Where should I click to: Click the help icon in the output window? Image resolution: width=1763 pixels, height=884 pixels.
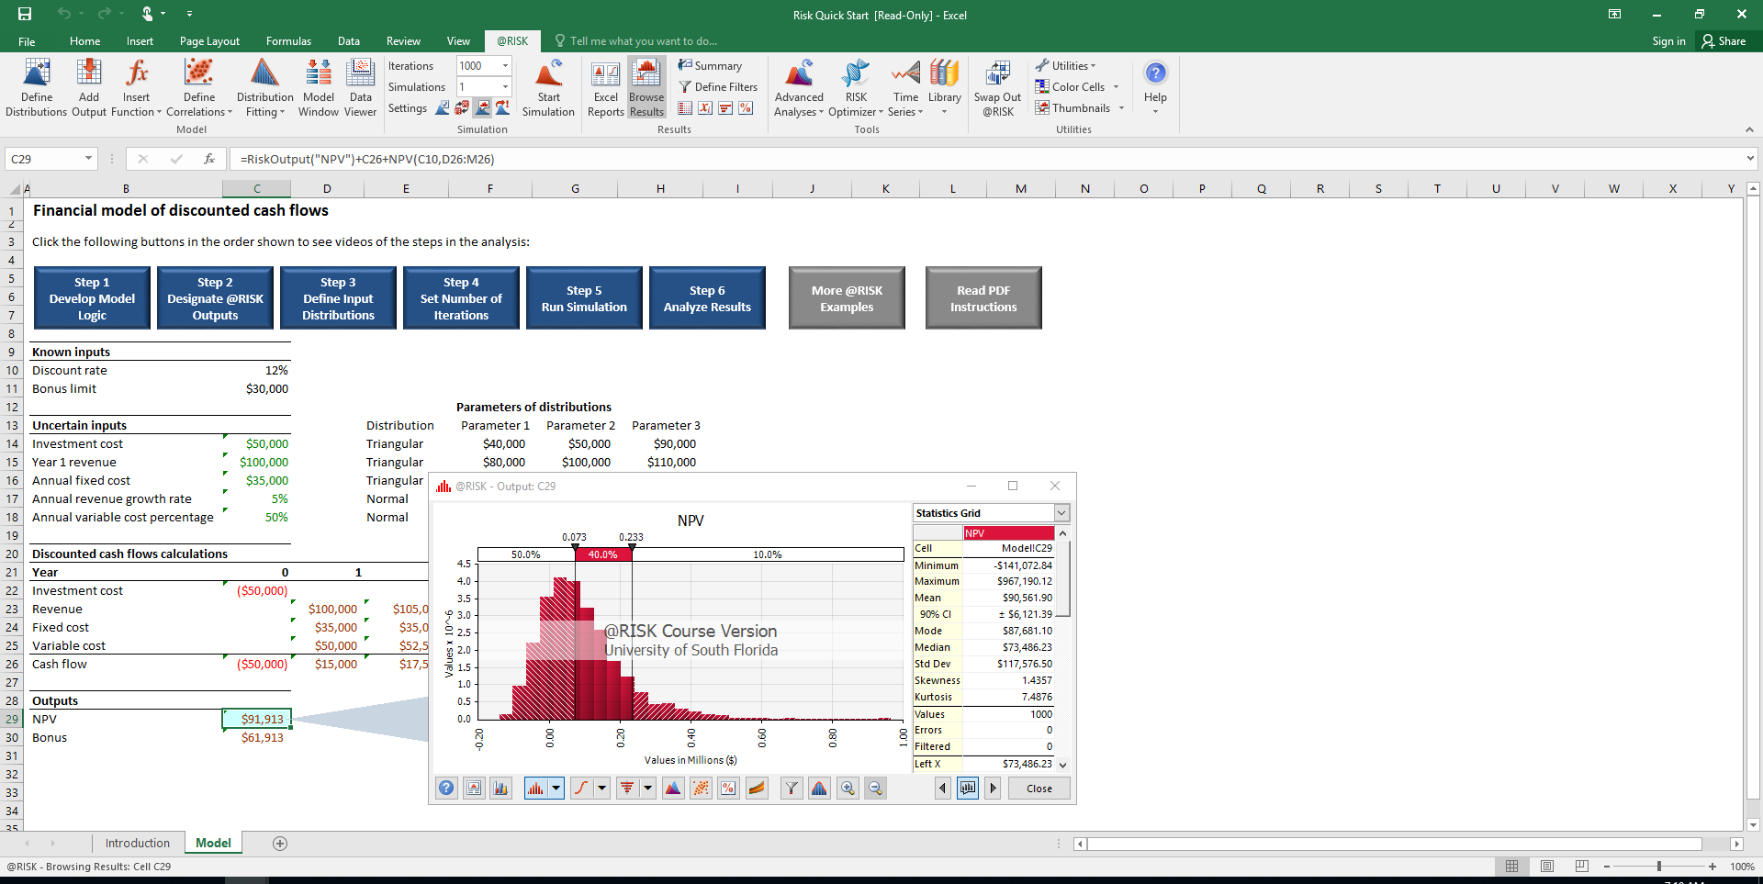coord(446,789)
